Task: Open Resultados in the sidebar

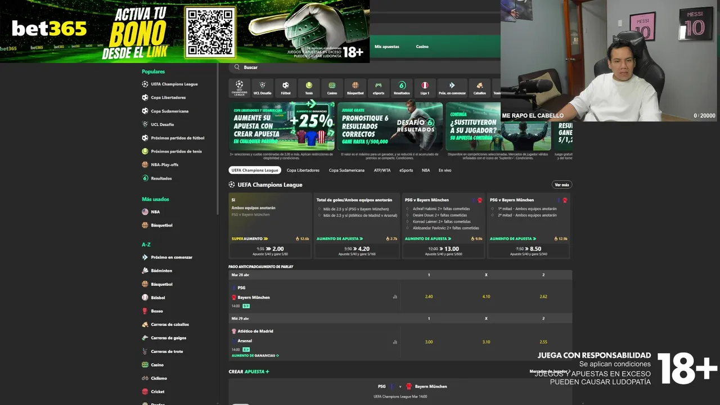Action: 161,178
